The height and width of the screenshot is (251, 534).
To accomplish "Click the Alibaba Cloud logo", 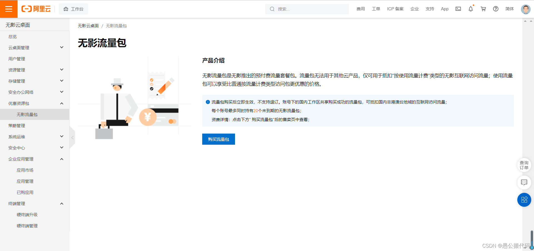I will 36,9.
